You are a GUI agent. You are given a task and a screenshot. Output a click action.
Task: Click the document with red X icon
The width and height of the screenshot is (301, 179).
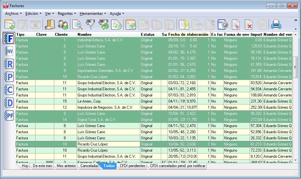249,25
